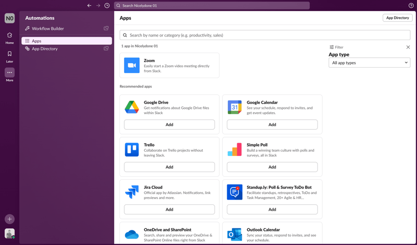Image resolution: width=417 pixels, height=245 pixels.
Task: Add the Simple Poll app
Action: click(272, 167)
